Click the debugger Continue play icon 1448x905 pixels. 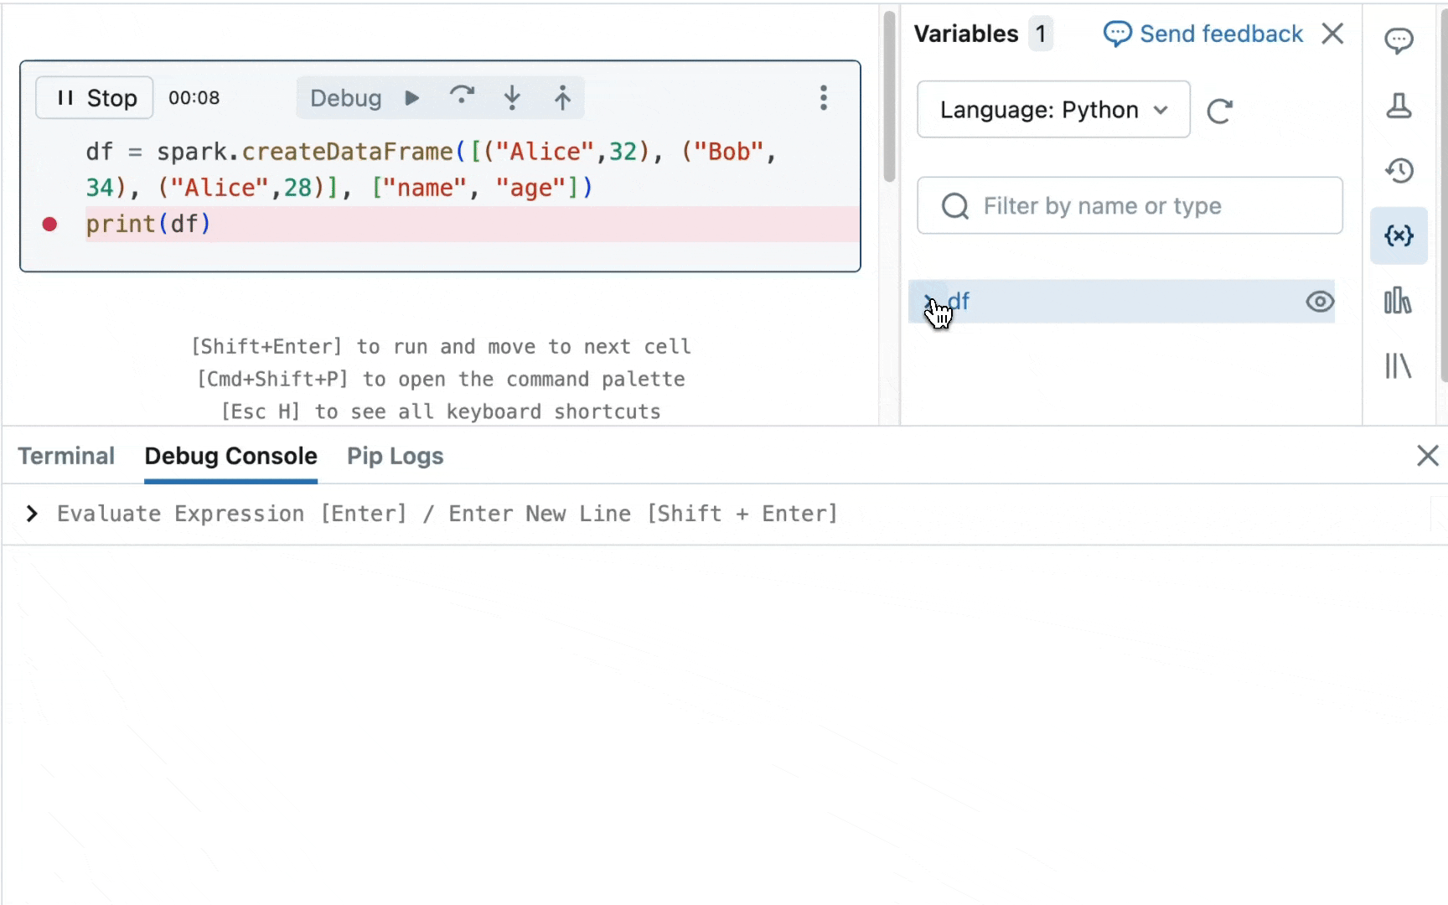coord(411,98)
